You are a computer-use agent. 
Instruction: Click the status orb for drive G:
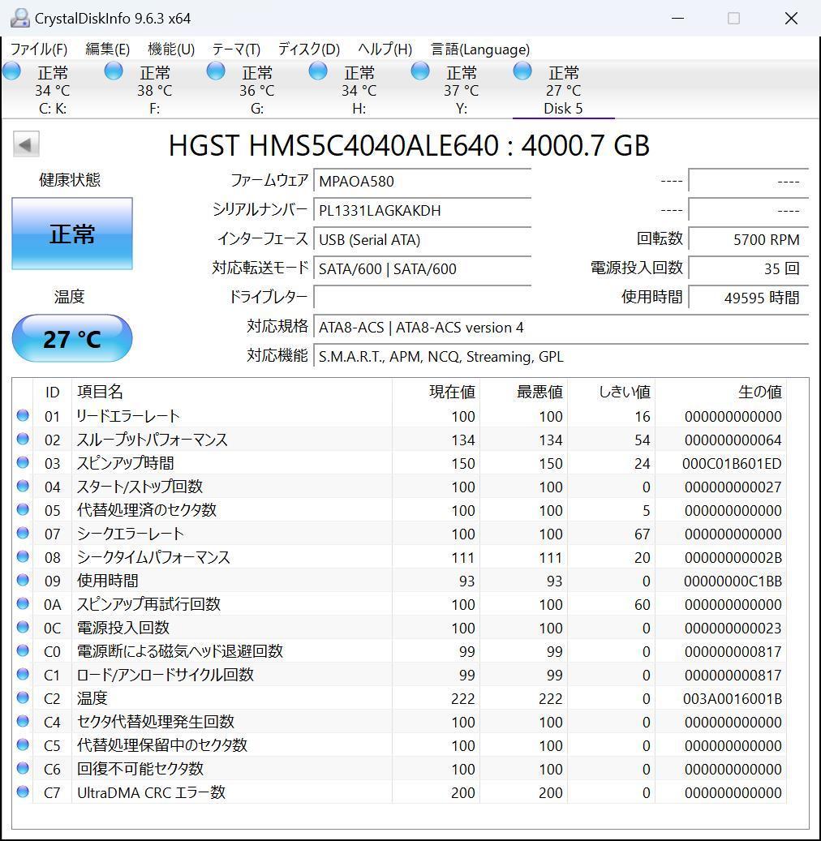(x=215, y=71)
